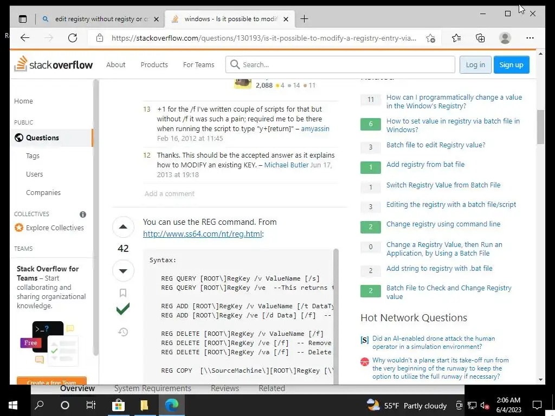Open Companies in the sidebar
Viewport: 555px width, 416px height.
point(43,193)
